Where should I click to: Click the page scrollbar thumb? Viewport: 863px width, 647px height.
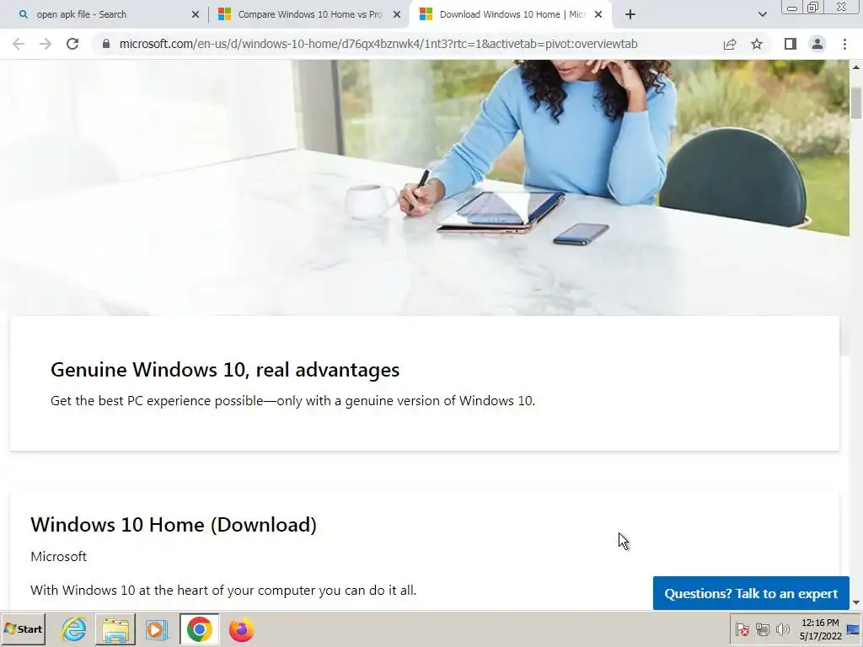(856, 103)
